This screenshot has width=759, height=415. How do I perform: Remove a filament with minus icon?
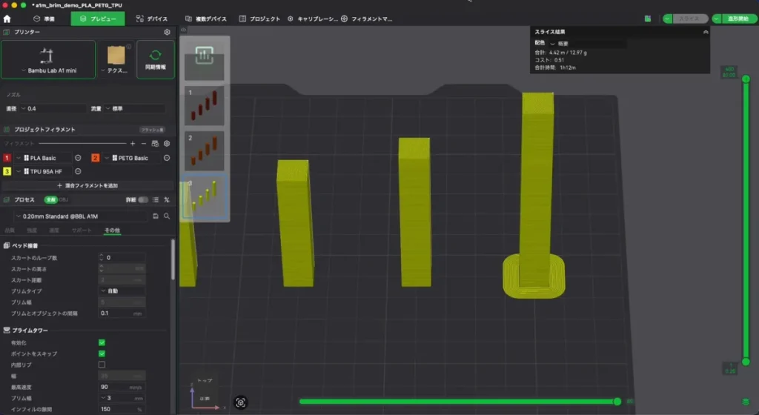click(144, 144)
